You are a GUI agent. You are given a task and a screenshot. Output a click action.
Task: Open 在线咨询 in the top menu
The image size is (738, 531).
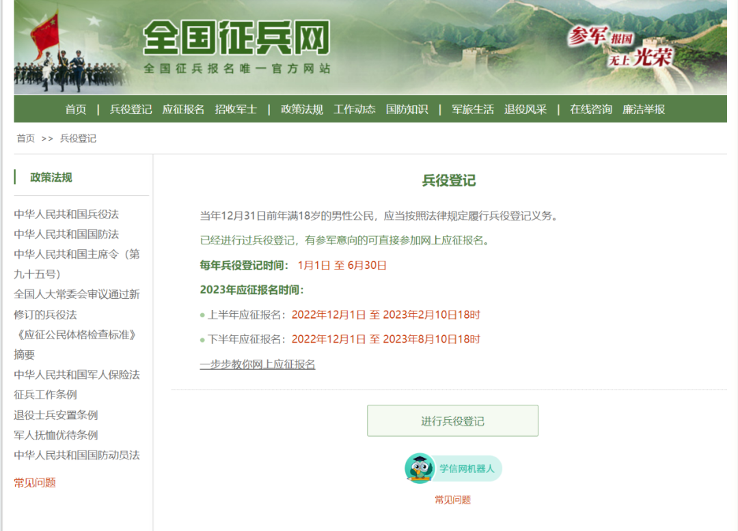[x=591, y=109]
